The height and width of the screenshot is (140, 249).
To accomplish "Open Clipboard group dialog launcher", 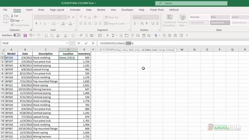I will click(x=31, y=30).
